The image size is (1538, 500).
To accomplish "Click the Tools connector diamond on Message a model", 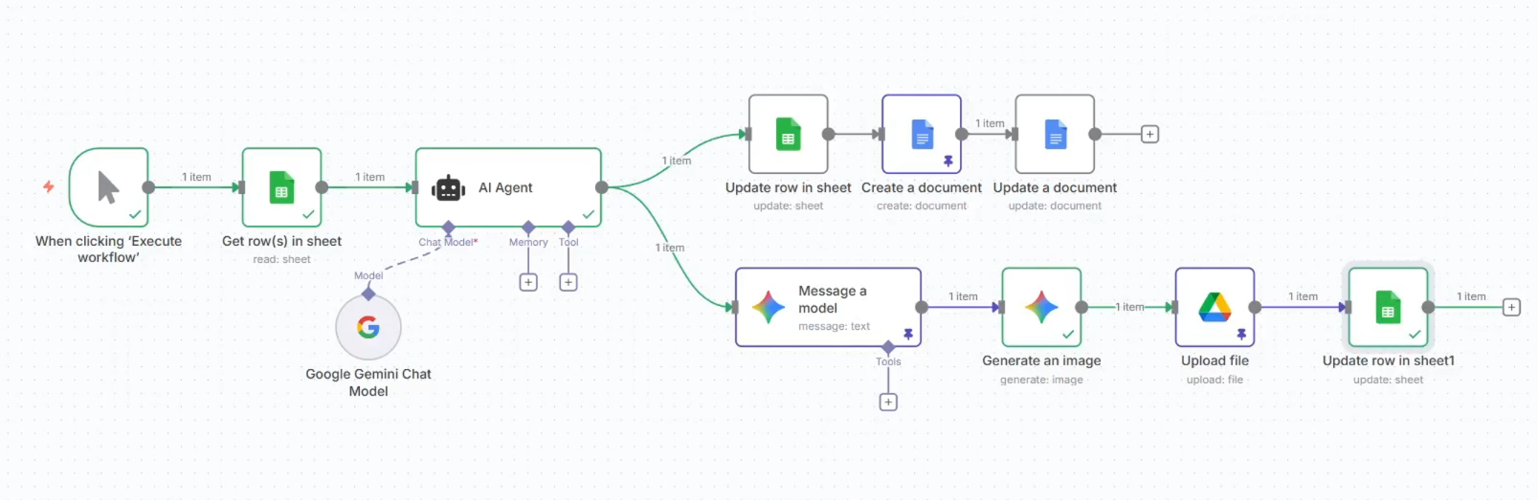I will pyautogui.click(x=888, y=347).
